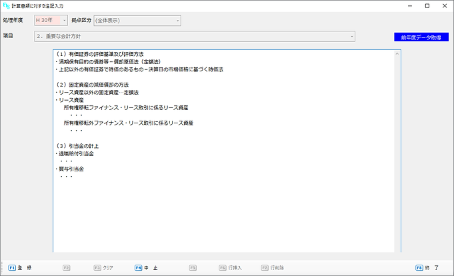Click the F5 function key button
Image resolution: width=454 pixels, height=276 pixels.
tap(193, 268)
